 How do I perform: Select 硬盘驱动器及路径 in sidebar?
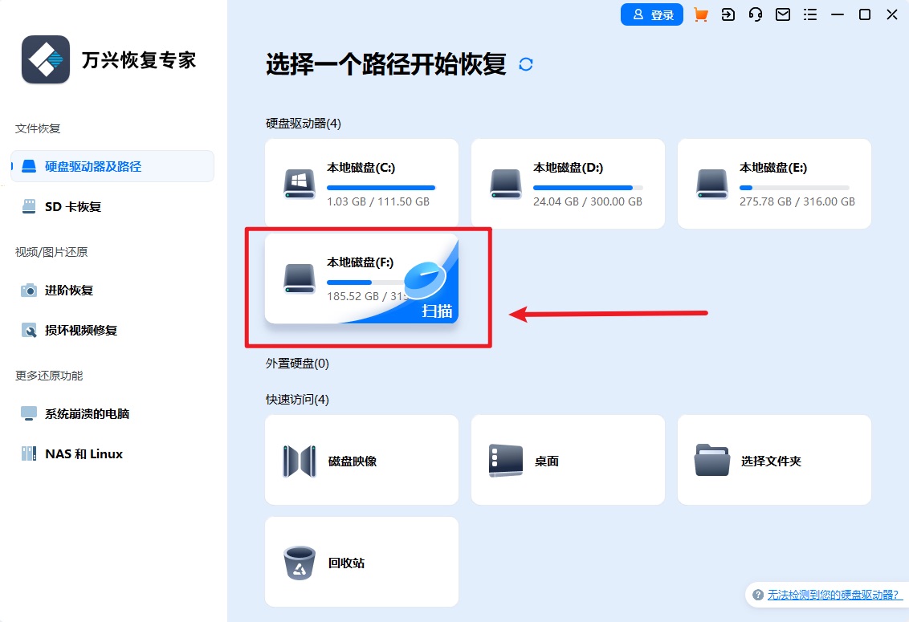click(112, 166)
